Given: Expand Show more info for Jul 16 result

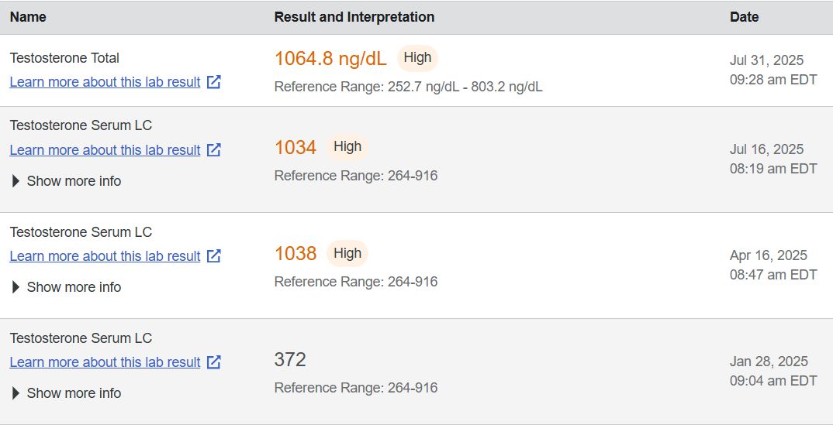Looking at the screenshot, I should tap(67, 181).
